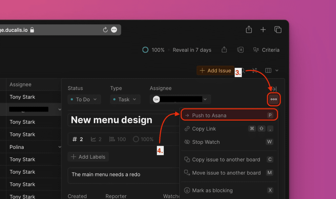Screen dimensions: 336x199
Task: Open the To Do status dropdown
Action: tap(84, 99)
